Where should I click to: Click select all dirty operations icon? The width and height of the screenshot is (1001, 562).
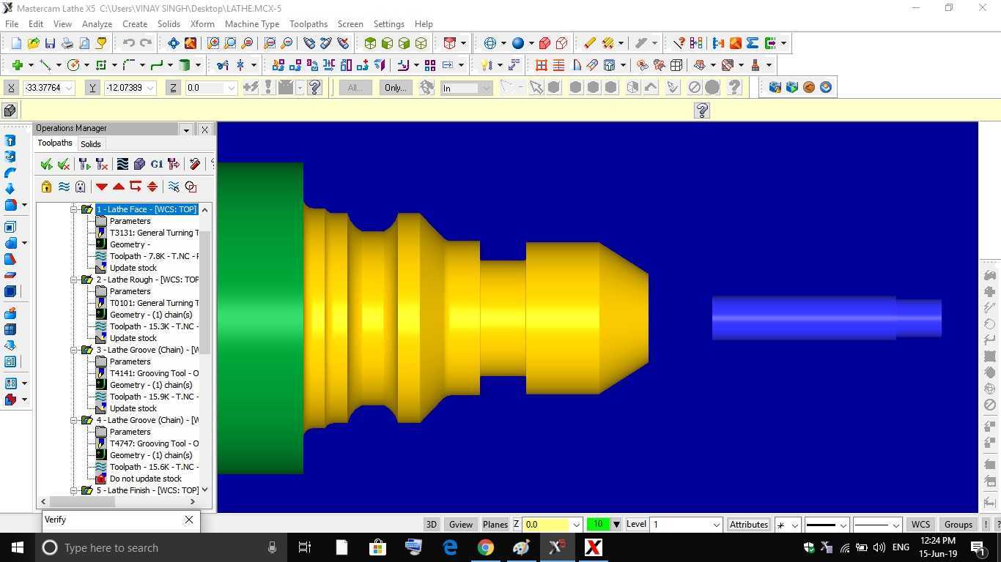(64, 164)
